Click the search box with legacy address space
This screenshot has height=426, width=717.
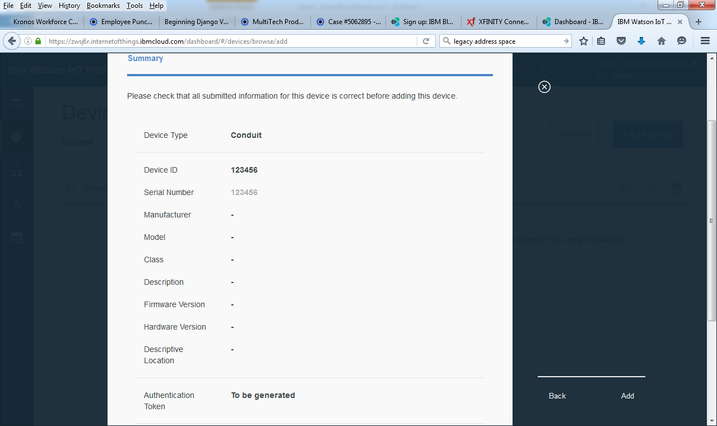point(504,41)
